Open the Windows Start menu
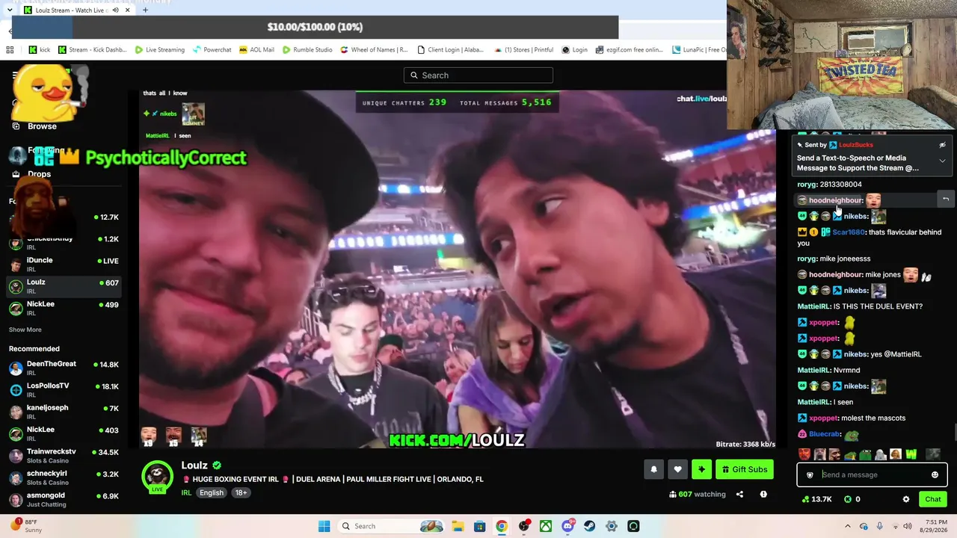957x538 pixels. tap(324, 526)
